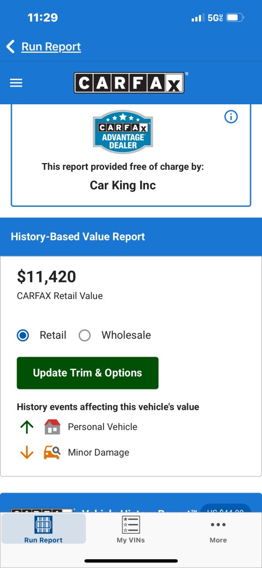Click Update Trim & Options button

(x=88, y=373)
